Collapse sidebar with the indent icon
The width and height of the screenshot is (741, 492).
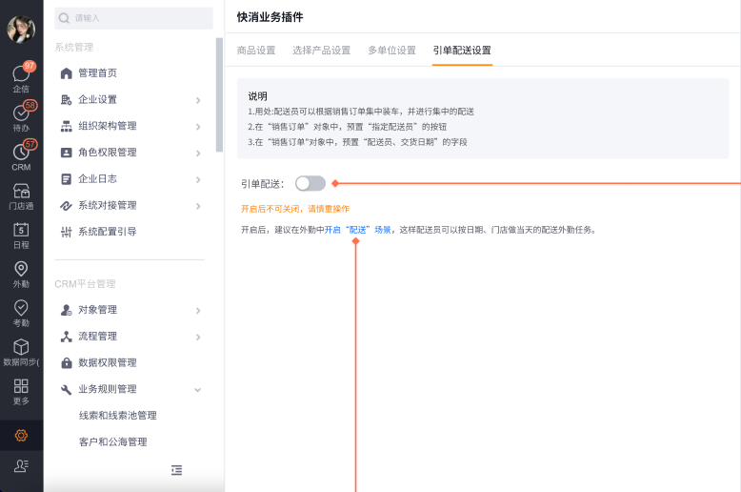coord(176,470)
